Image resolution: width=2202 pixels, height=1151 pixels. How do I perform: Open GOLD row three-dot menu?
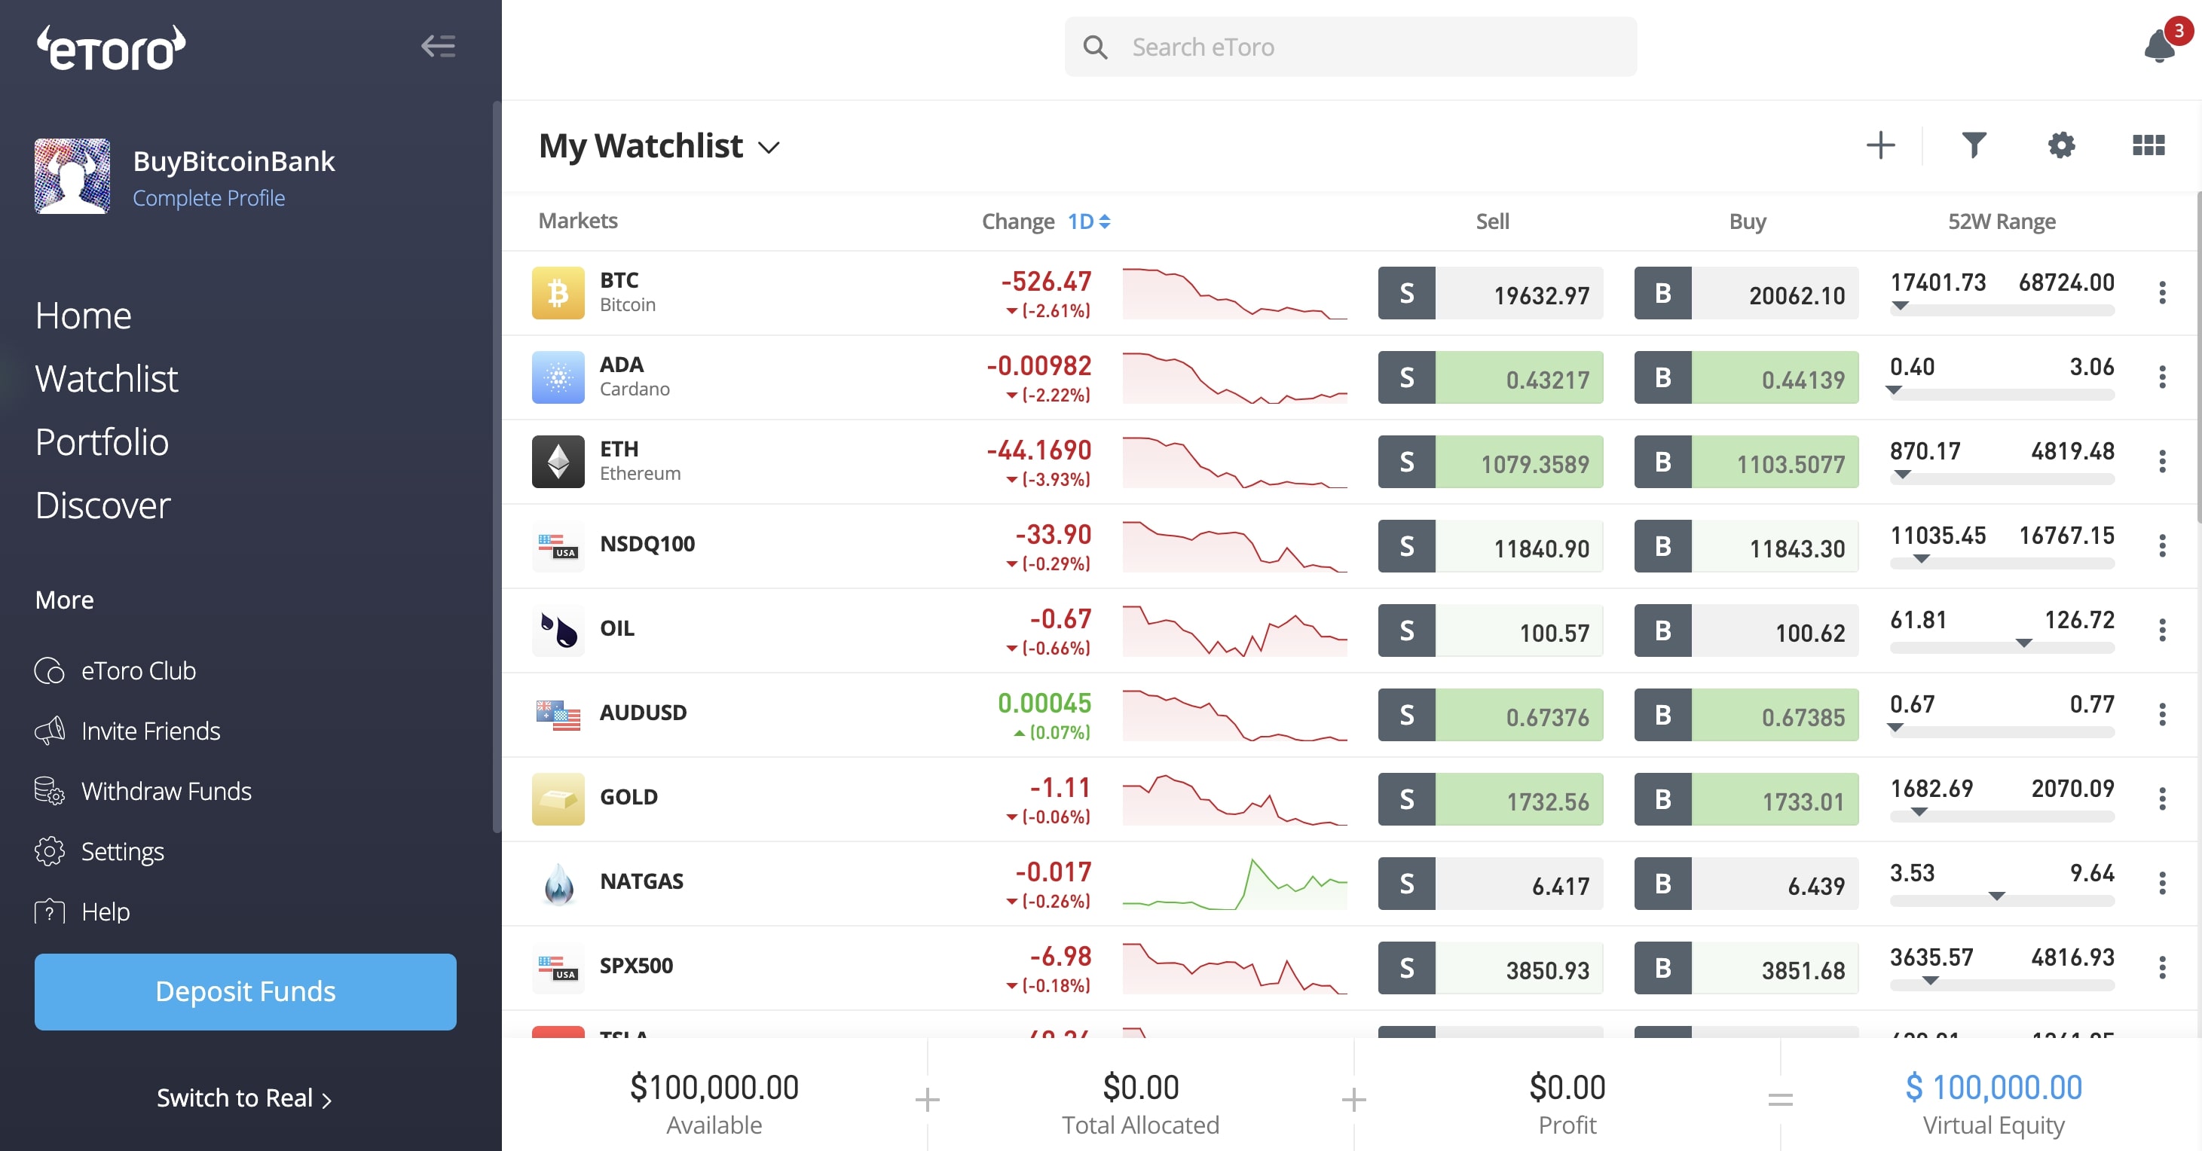click(x=2162, y=799)
